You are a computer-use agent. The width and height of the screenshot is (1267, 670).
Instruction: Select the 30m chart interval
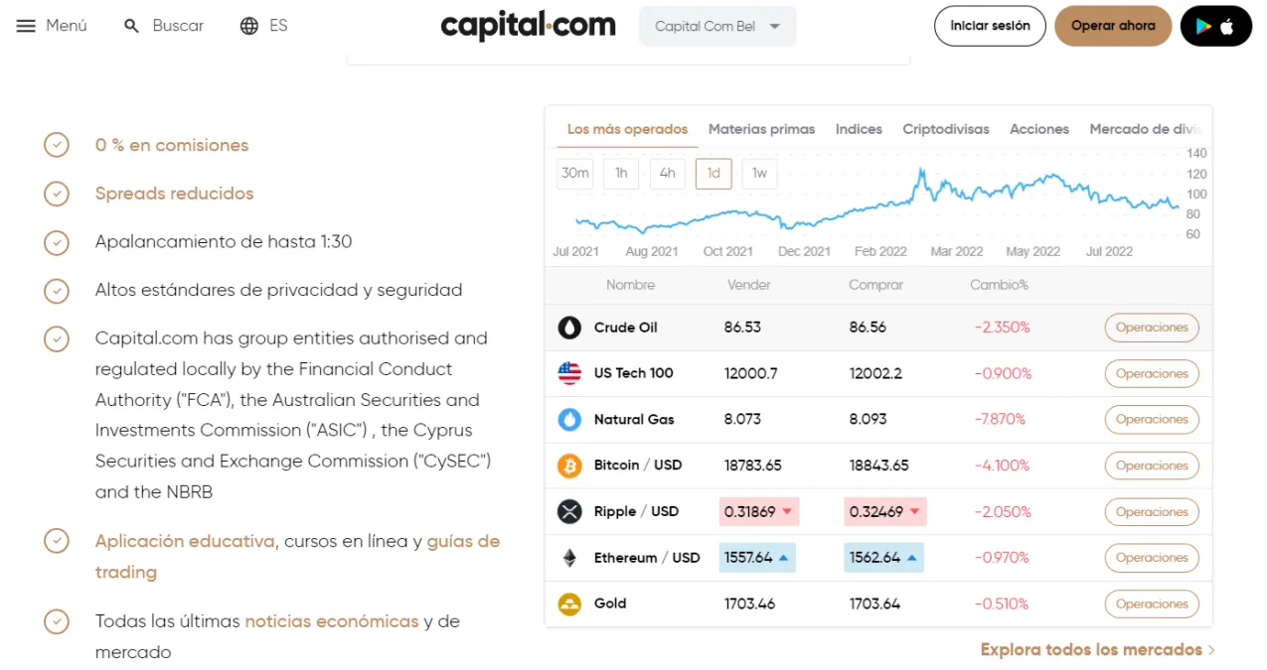click(x=575, y=174)
